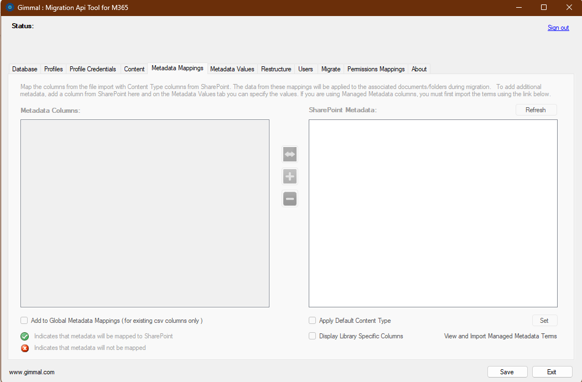Open View and Import Managed Metadata Terms
The image size is (582, 382).
click(500, 336)
